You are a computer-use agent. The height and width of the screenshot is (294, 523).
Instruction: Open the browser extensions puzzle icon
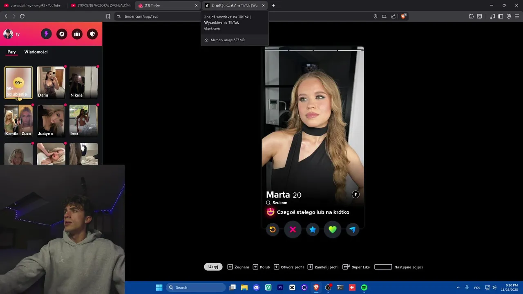(471, 16)
